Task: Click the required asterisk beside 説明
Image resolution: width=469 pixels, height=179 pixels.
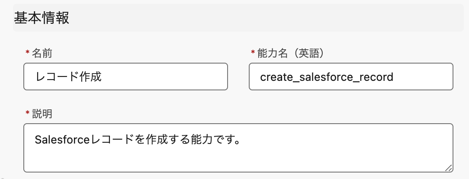Action: [x=28, y=114]
